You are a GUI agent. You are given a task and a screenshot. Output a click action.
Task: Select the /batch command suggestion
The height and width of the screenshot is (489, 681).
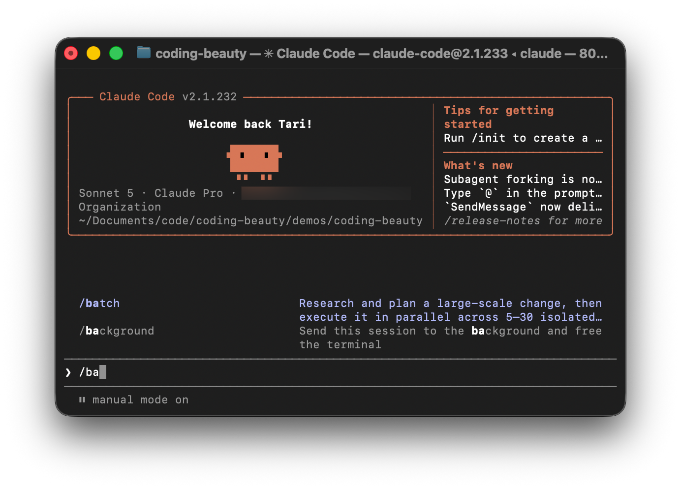coord(99,304)
